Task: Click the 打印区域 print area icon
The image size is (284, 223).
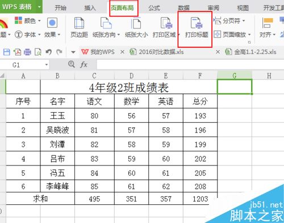Action: point(166,23)
